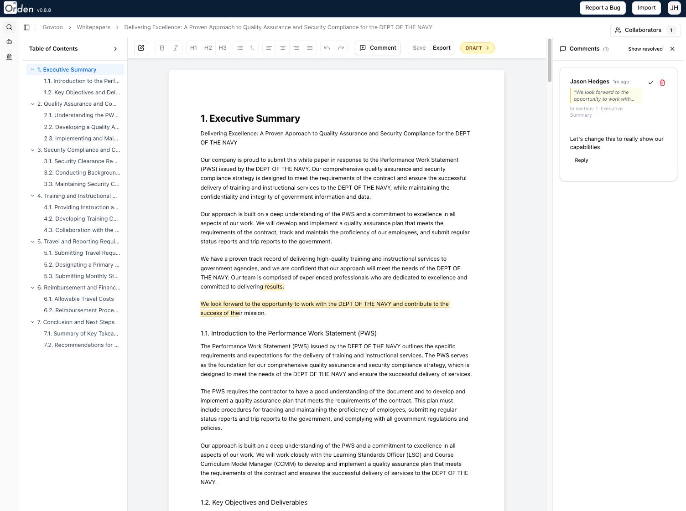Open the government institution icon in the sidebar
This screenshot has width=686, height=511.
9,56
